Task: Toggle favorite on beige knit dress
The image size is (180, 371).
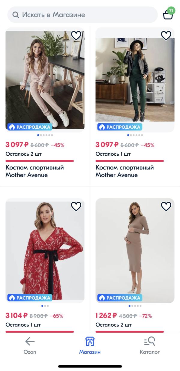Action: tap(166, 206)
